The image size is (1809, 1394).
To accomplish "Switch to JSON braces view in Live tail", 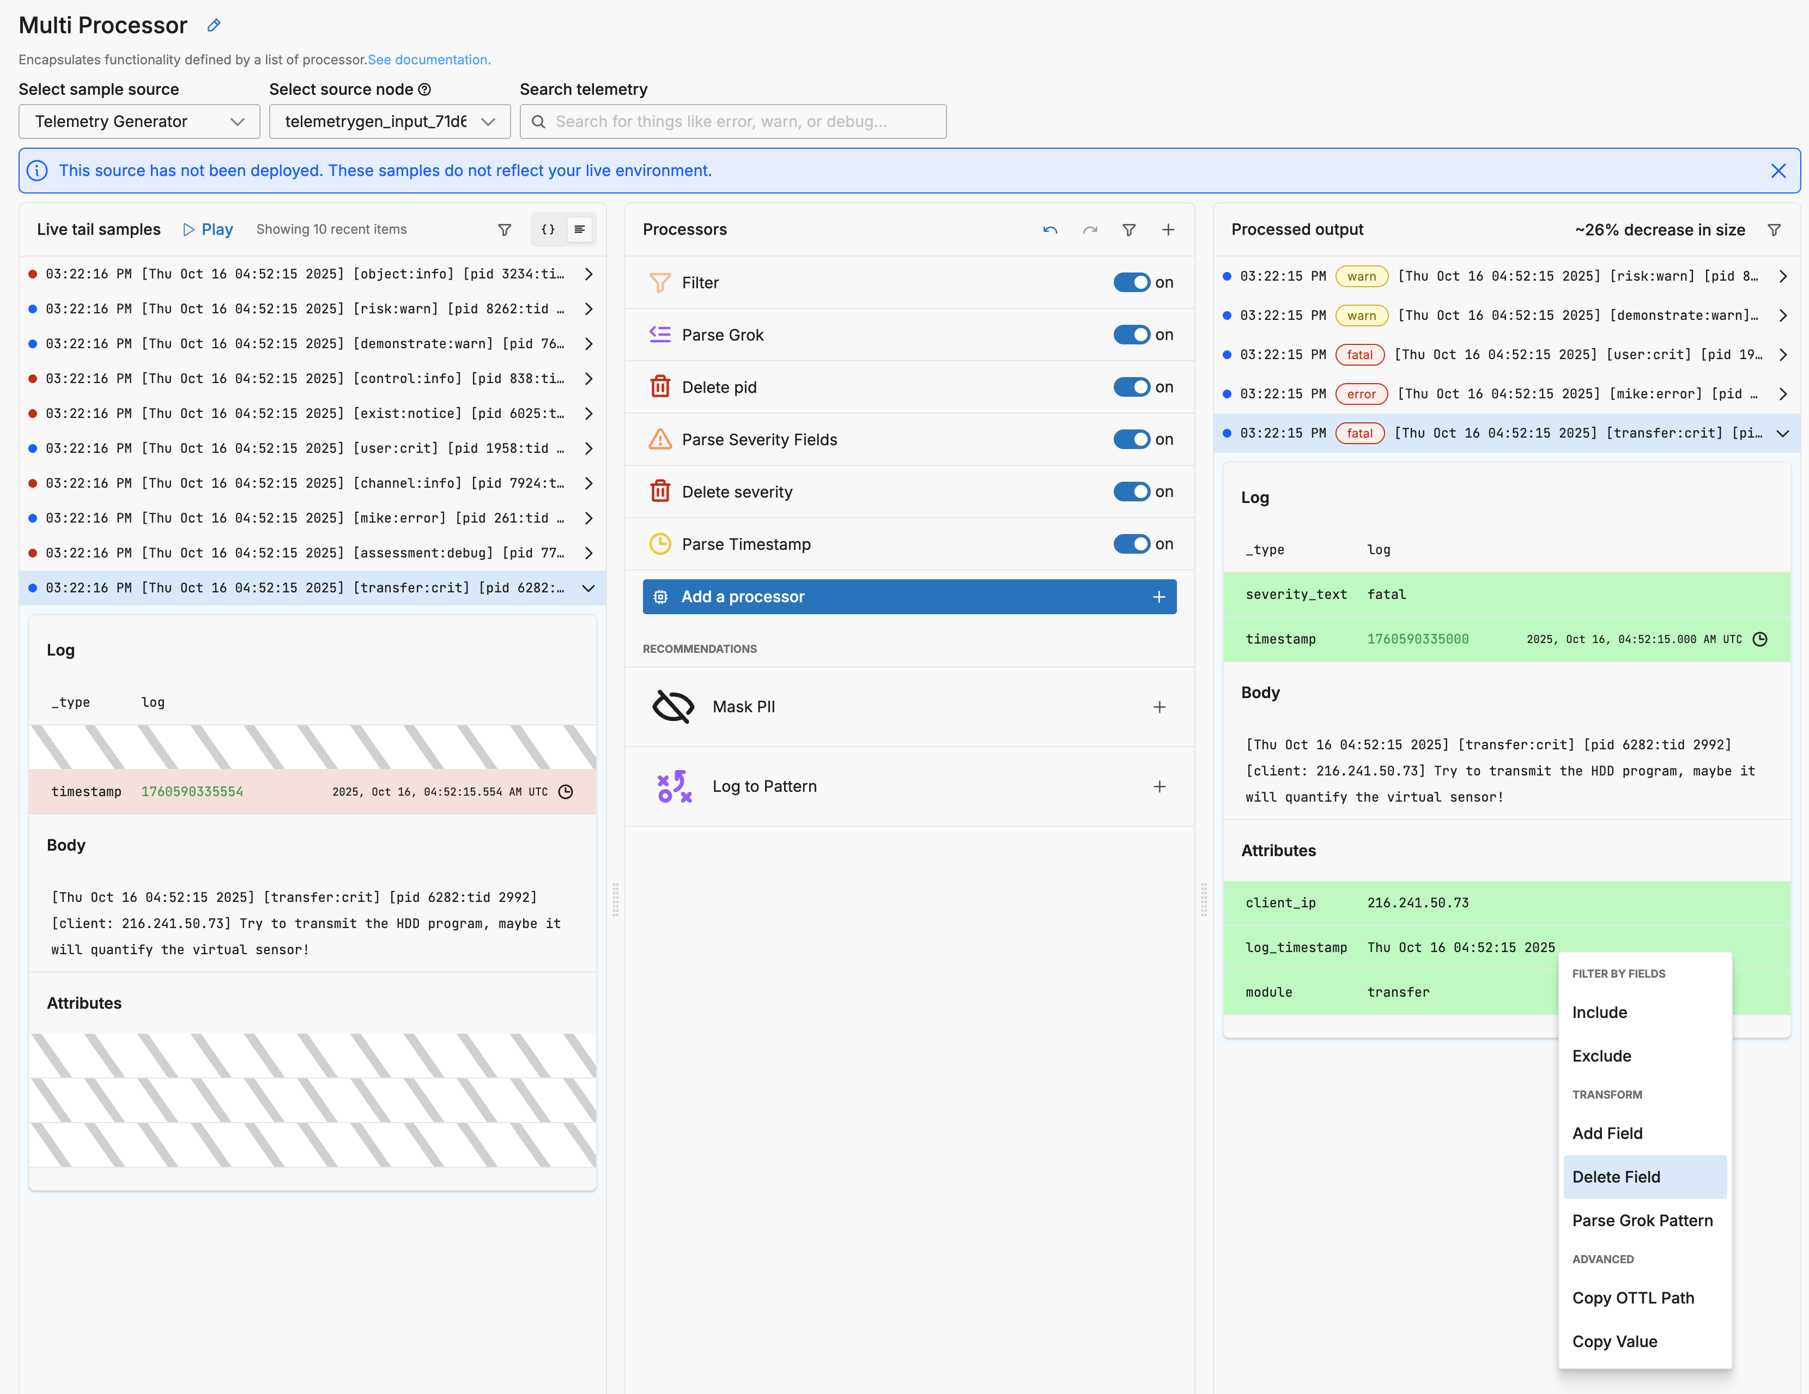I will [x=548, y=229].
